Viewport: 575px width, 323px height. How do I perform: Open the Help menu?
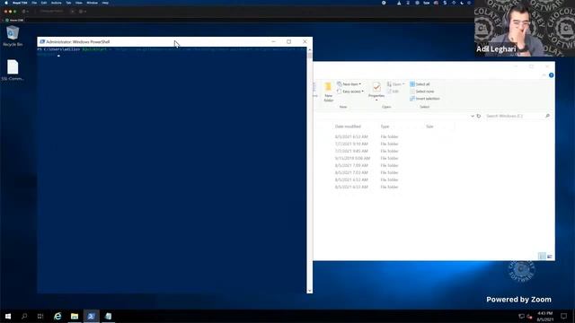(105, 3)
